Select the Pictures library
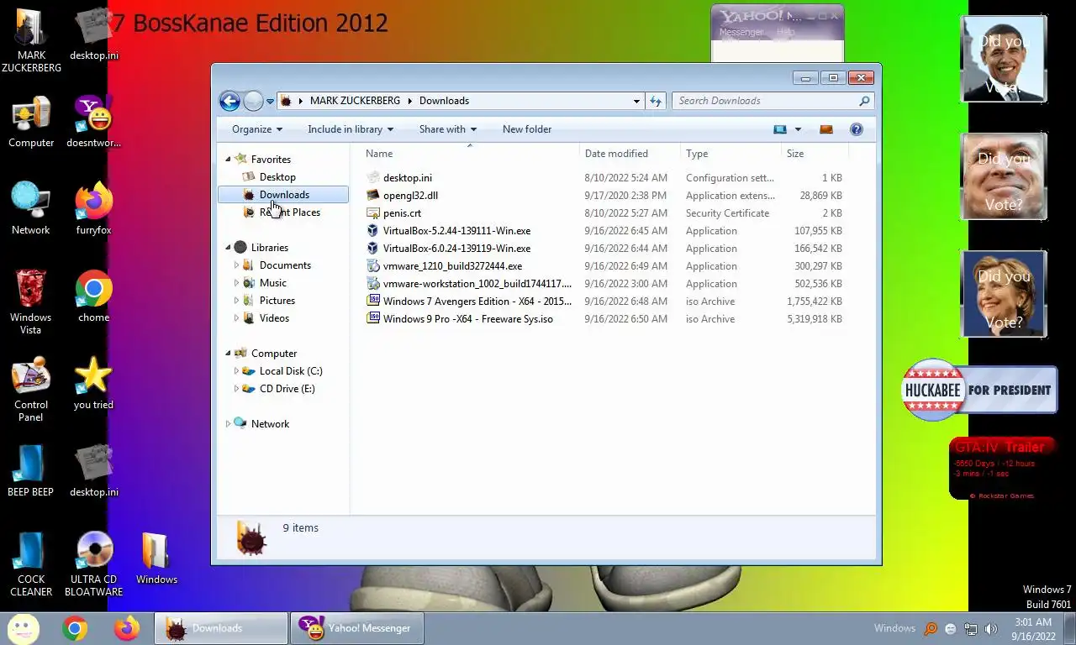The image size is (1076, 645). (277, 301)
